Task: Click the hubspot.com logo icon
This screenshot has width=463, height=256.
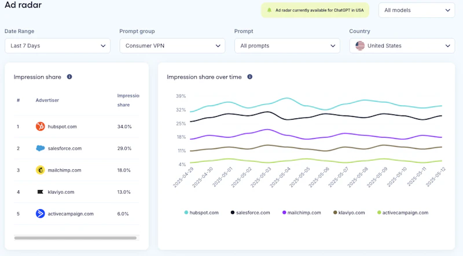Action: (40, 126)
